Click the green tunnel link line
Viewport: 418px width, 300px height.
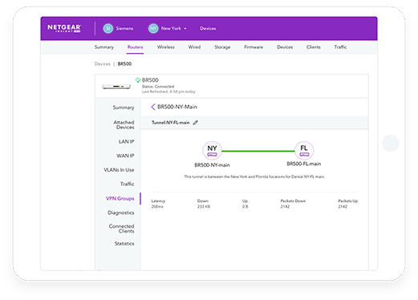point(258,151)
